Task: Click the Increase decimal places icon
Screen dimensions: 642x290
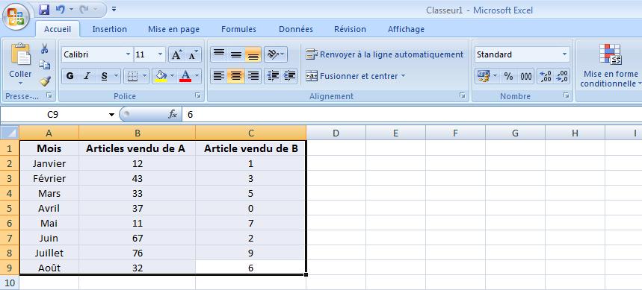Action: [546, 76]
